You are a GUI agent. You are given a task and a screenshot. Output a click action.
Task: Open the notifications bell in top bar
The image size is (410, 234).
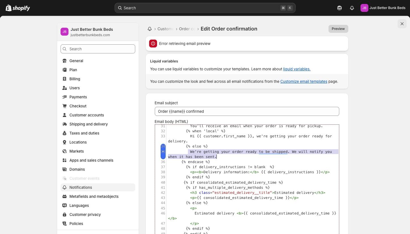352,8
